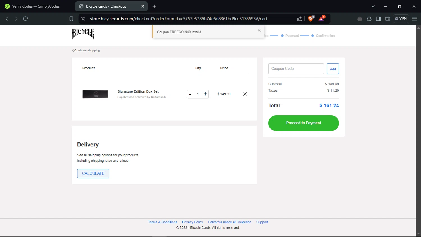
Task: Click the total amount $ 161.24
Action: pyautogui.click(x=329, y=105)
